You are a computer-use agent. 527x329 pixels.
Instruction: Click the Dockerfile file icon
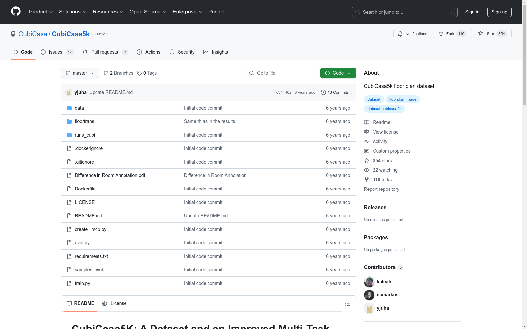[x=69, y=189]
